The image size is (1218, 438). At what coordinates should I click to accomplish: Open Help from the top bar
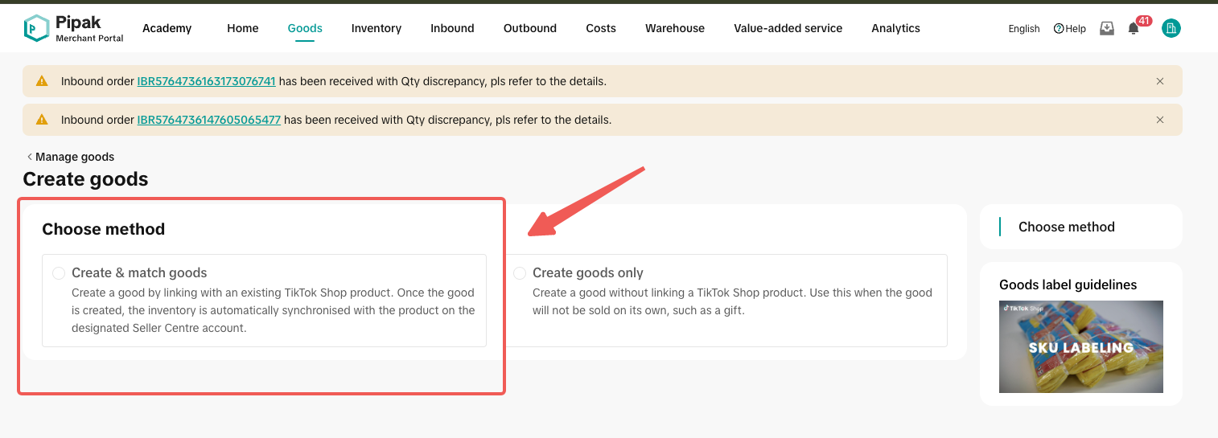[1069, 28]
